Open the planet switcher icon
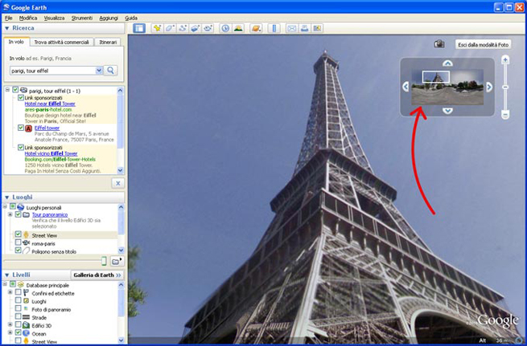 256,28
